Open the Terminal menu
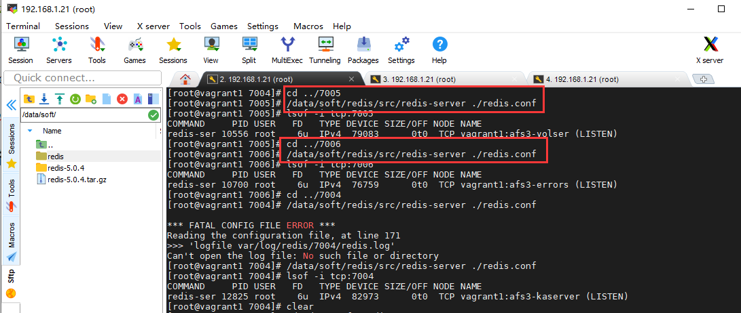The height and width of the screenshot is (313, 741). (22, 26)
